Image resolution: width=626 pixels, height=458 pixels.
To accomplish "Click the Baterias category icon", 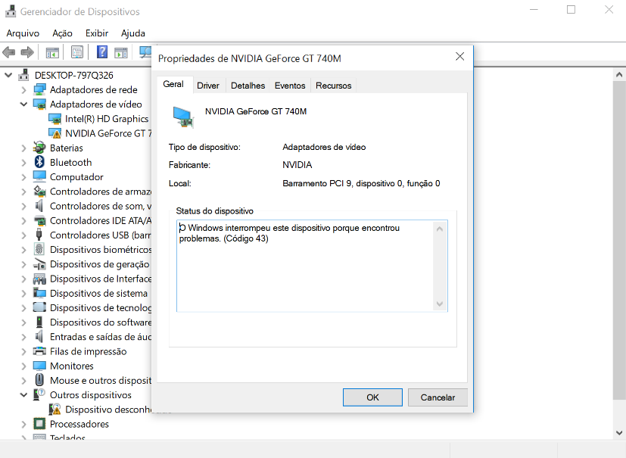I will tap(39, 148).
